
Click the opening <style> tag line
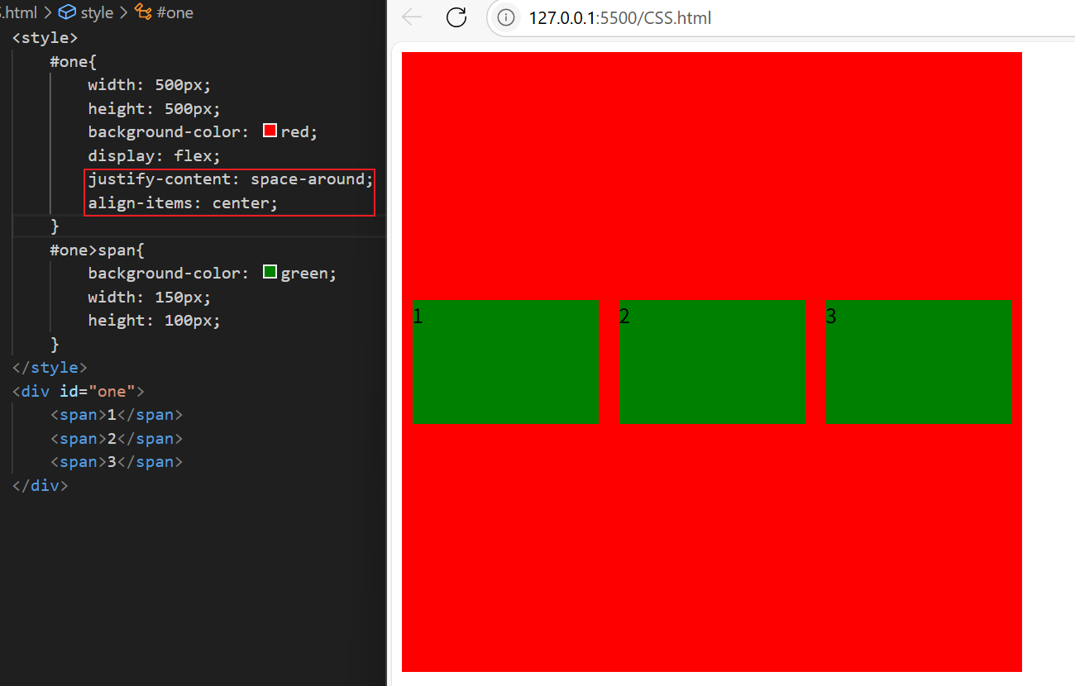tap(45, 37)
